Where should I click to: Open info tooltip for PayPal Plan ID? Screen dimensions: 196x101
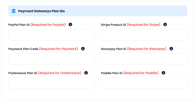click(x=70, y=24)
